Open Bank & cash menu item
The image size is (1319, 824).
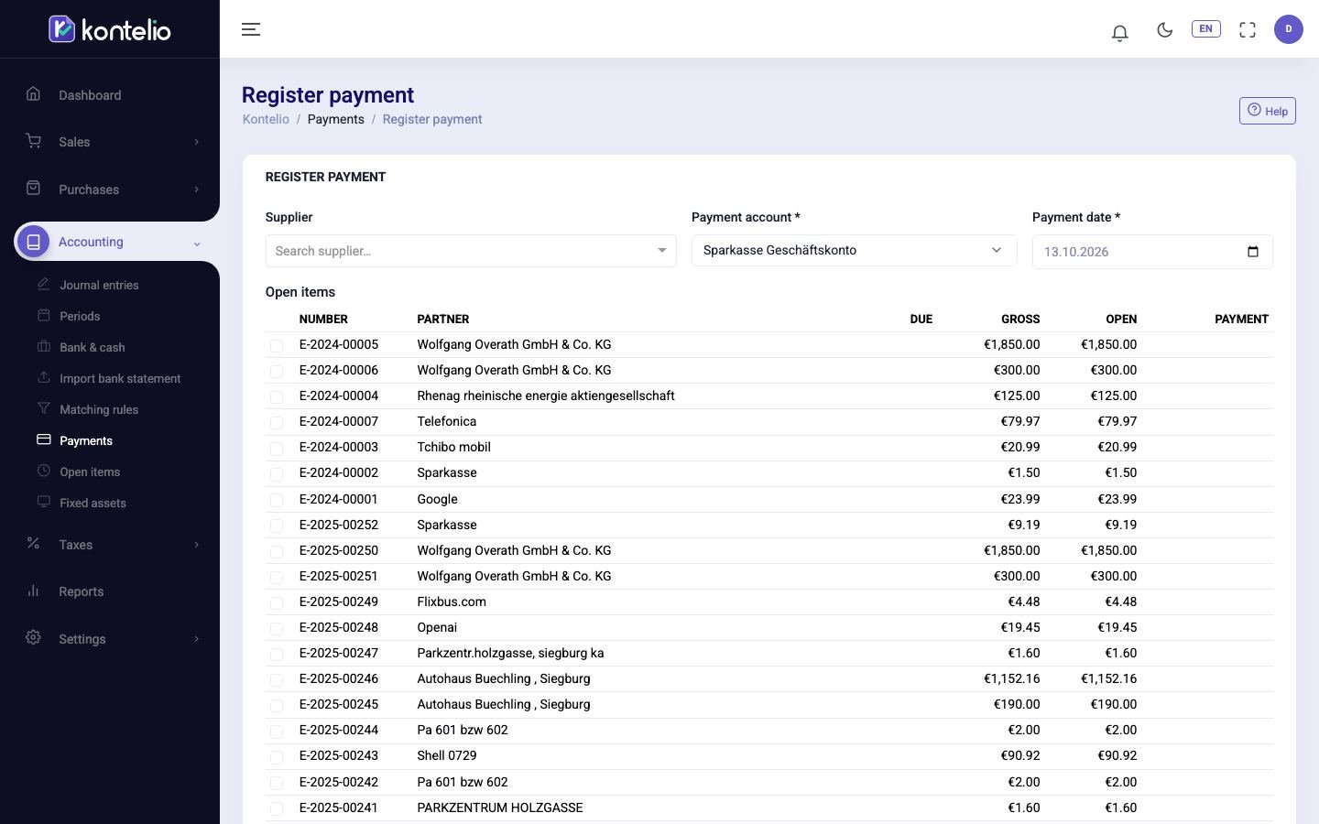pyautogui.click(x=92, y=347)
